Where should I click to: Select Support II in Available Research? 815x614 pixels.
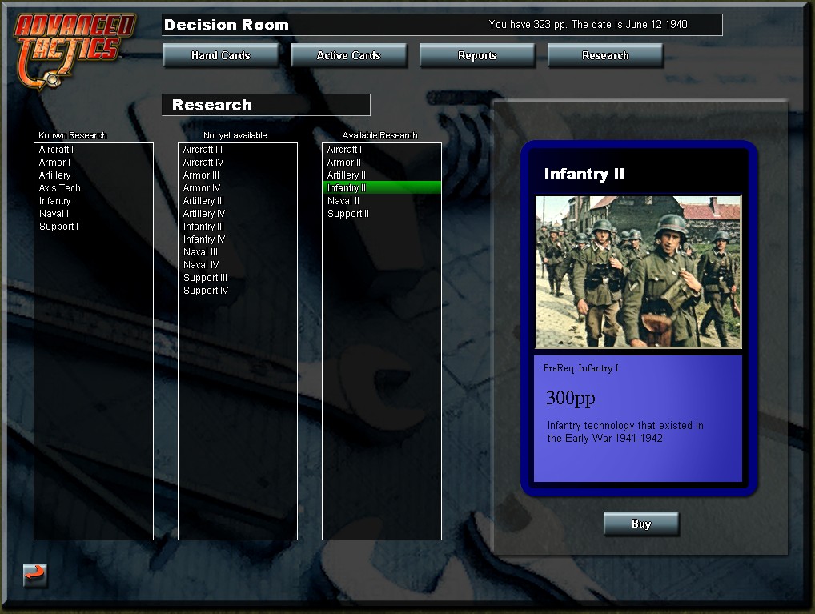pyautogui.click(x=382, y=214)
